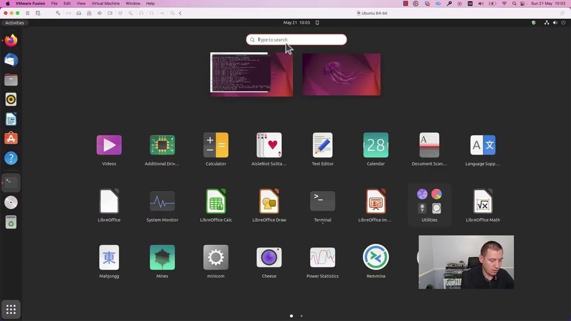Select the first app grid page dot
Viewport: 571px width, 321px height.
[291, 316]
